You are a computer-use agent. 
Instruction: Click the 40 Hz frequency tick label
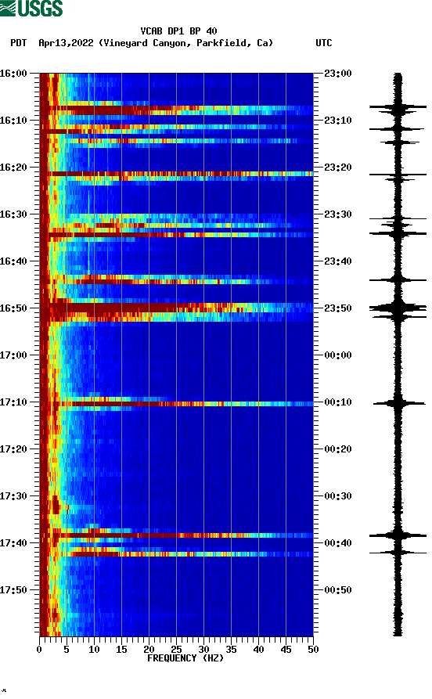[258, 650]
